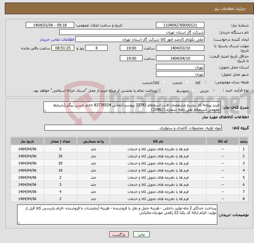Click the اطلاعات کالاهای مورد نیاز section heading
254x243 pixels.
coord(225,117)
